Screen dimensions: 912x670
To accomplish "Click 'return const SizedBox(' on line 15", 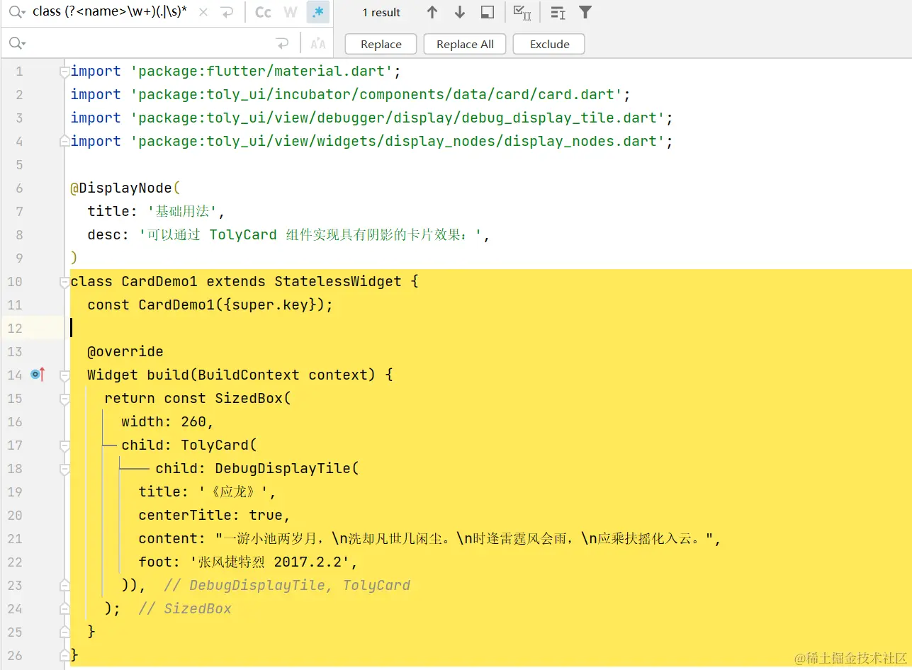I will click(198, 398).
